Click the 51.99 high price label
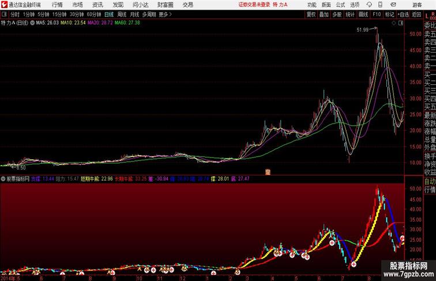The height and width of the screenshot is (281, 436). click(x=362, y=30)
